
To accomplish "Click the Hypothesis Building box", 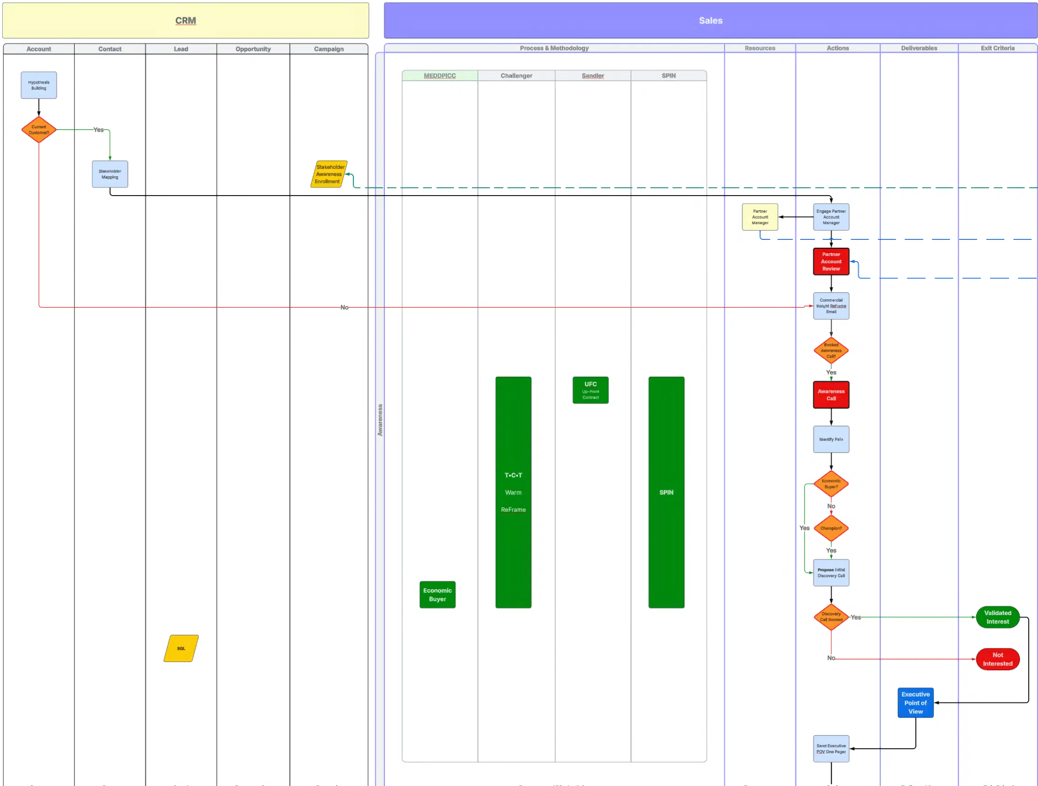I will click(38, 85).
